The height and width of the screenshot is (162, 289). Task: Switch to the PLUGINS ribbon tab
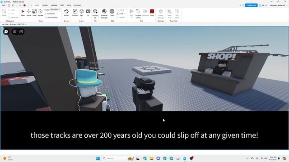(x=77, y=5)
